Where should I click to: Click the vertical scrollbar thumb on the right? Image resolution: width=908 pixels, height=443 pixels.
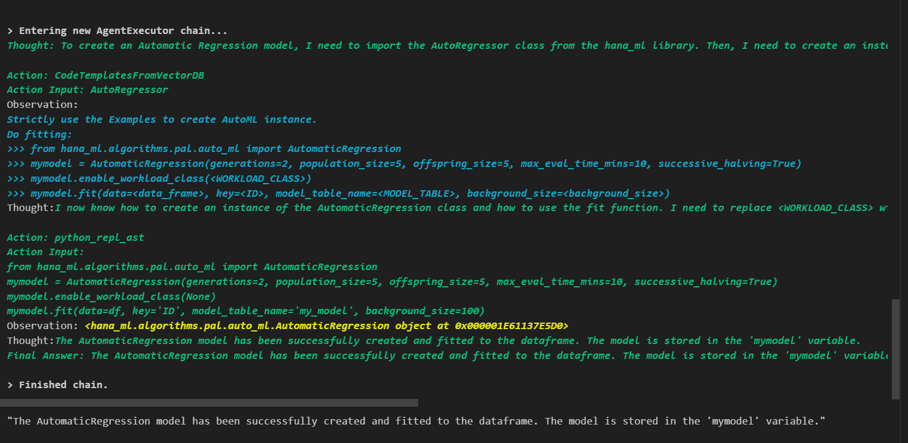point(895,349)
